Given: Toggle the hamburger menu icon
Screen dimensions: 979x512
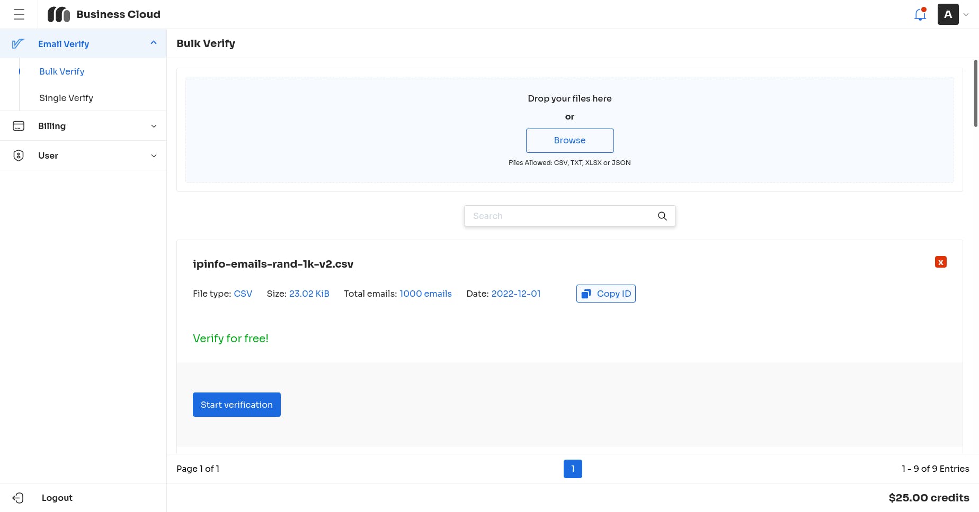Looking at the screenshot, I should click(x=19, y=14).
